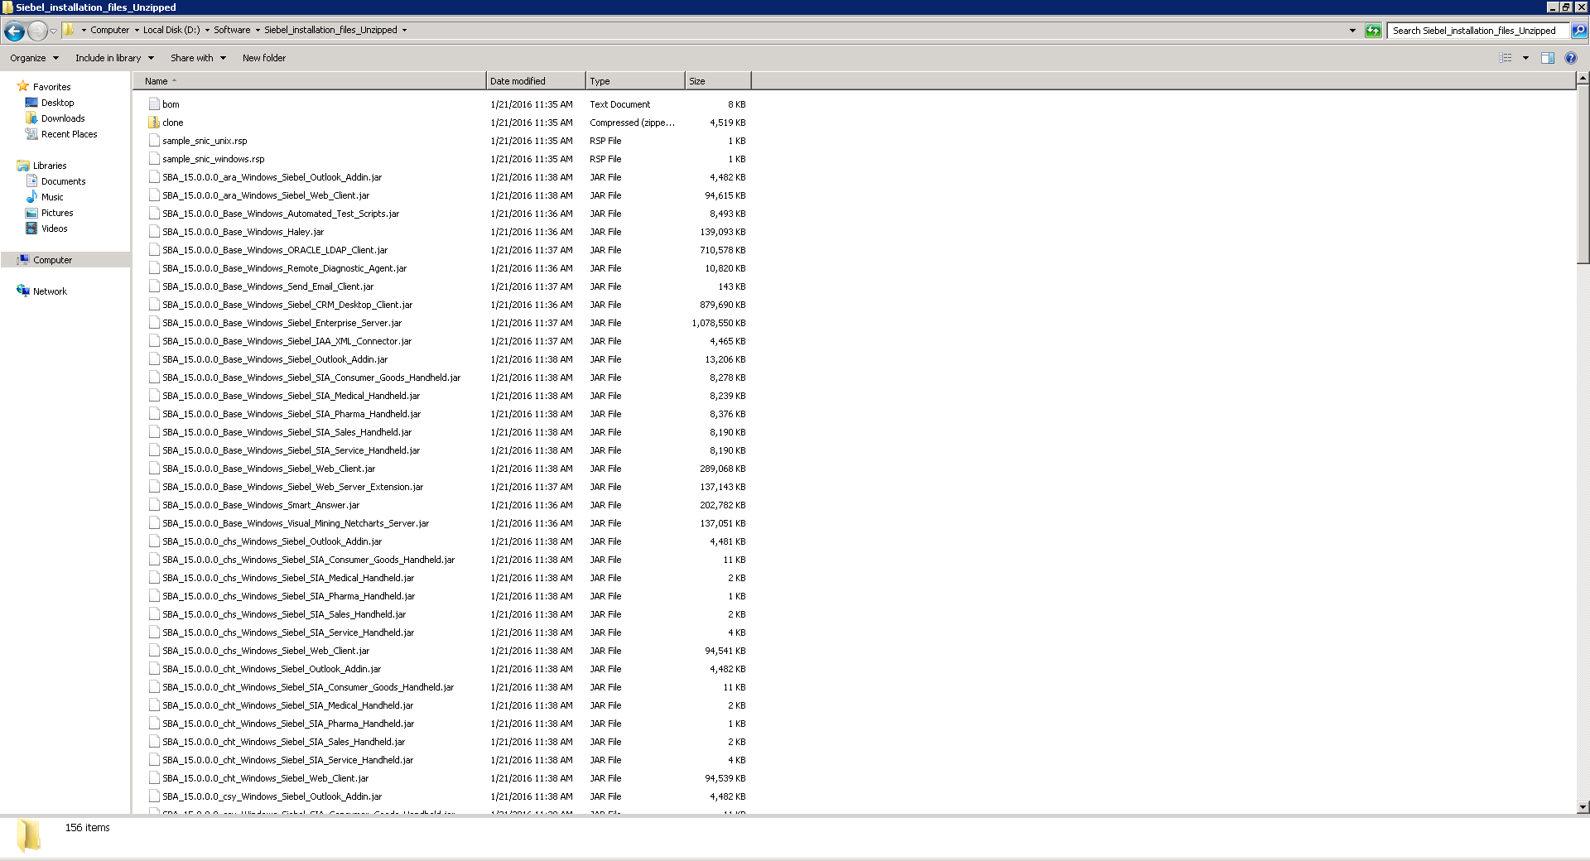Click the vertical scrollbar down arrow
The image size is (1590, 861).
pyautogui.click(x=1583, y=807)
